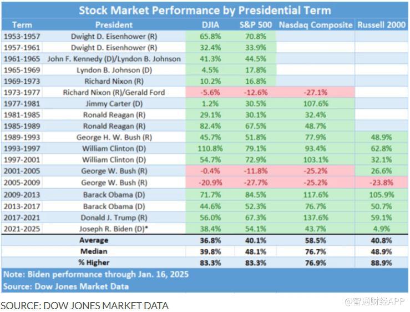
Task: Select the Donald J. Trump (R) cell
Action: (x=114, y=217)
